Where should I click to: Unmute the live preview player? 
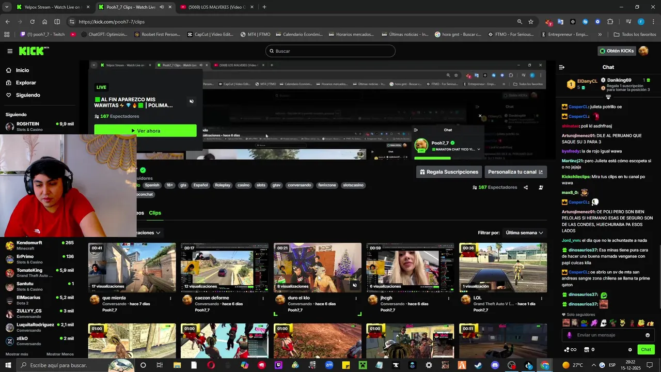(x=192, y=101)
